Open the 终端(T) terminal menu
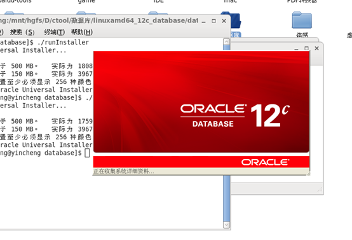Image resolution: width=352 pixels, height=240 pixels. (x=55, y=32)
